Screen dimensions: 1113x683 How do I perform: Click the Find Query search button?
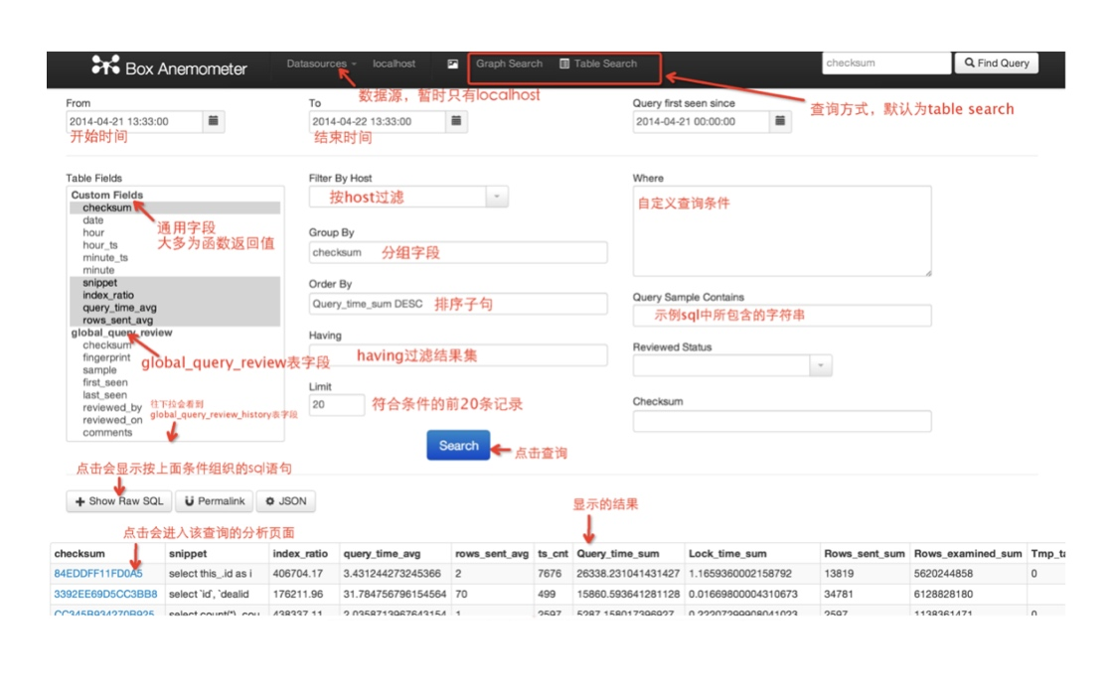point(996,64)
